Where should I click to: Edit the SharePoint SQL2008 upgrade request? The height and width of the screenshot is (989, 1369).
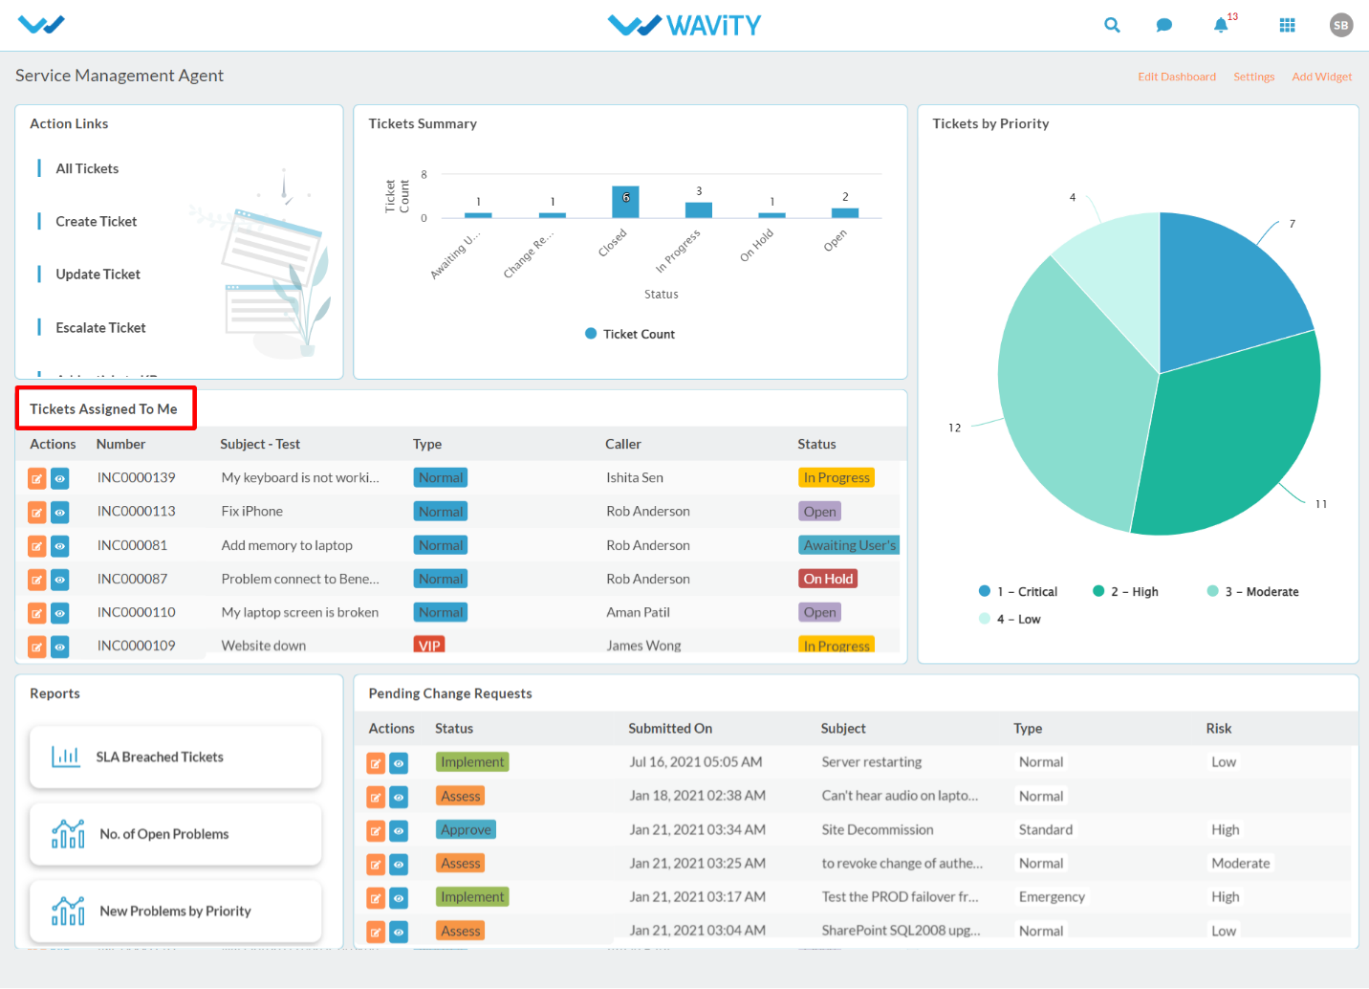pos(376,932)
